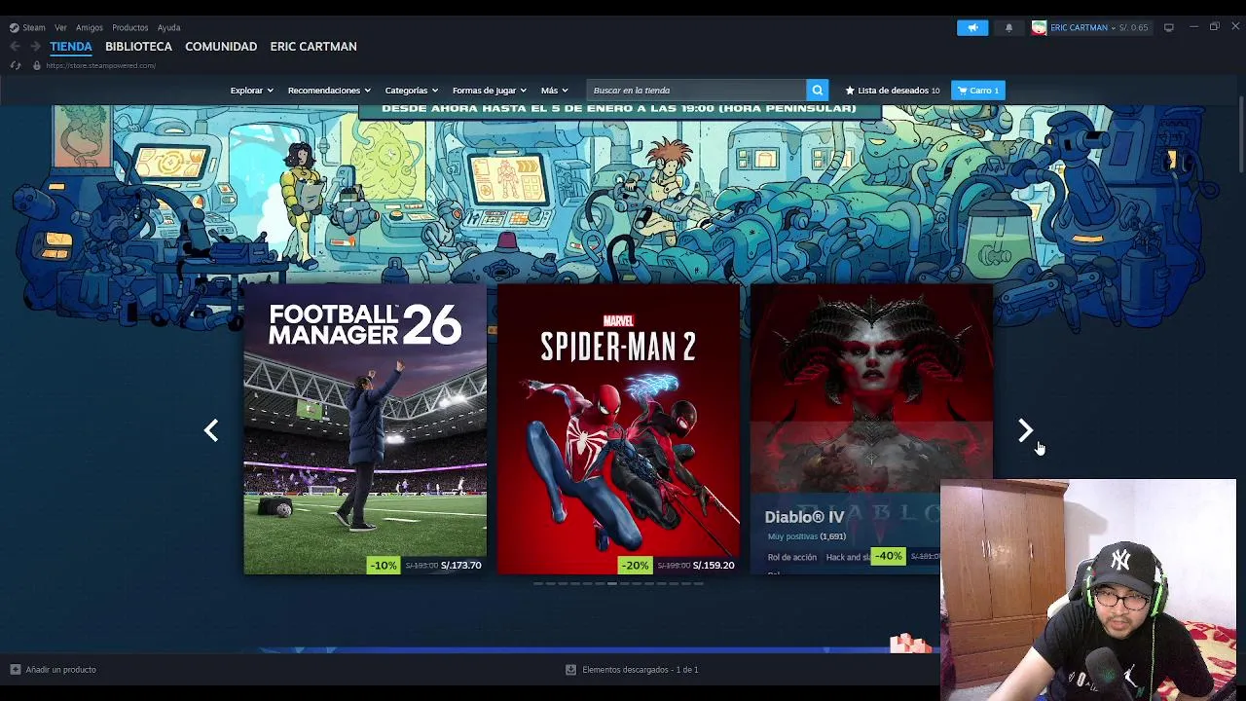Click the Steam logo icon in menu bar
The height and width of the screenshot is (701, 1246).
[14, 27]
